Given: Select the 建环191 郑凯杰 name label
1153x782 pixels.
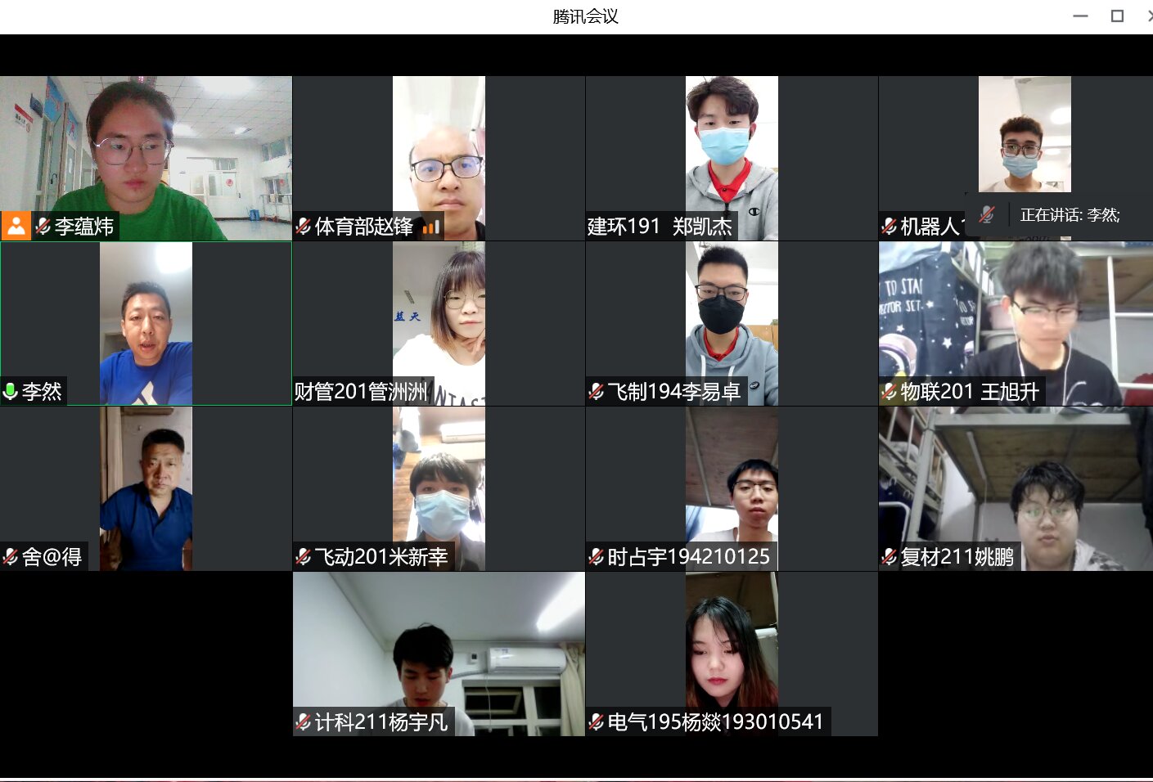Looking at the screenshot, I should (660, 227).
